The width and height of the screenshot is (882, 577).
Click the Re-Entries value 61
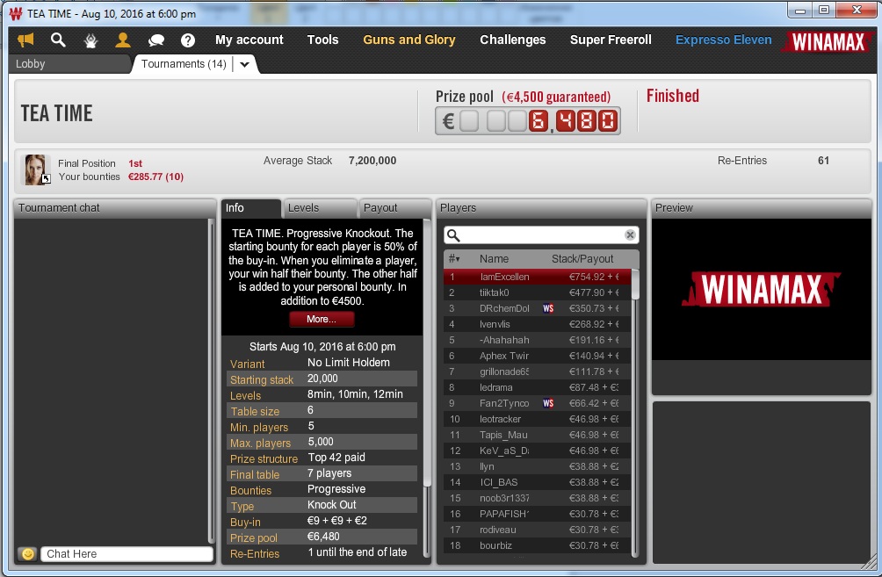pyautogui.click(x=823, y=161)
